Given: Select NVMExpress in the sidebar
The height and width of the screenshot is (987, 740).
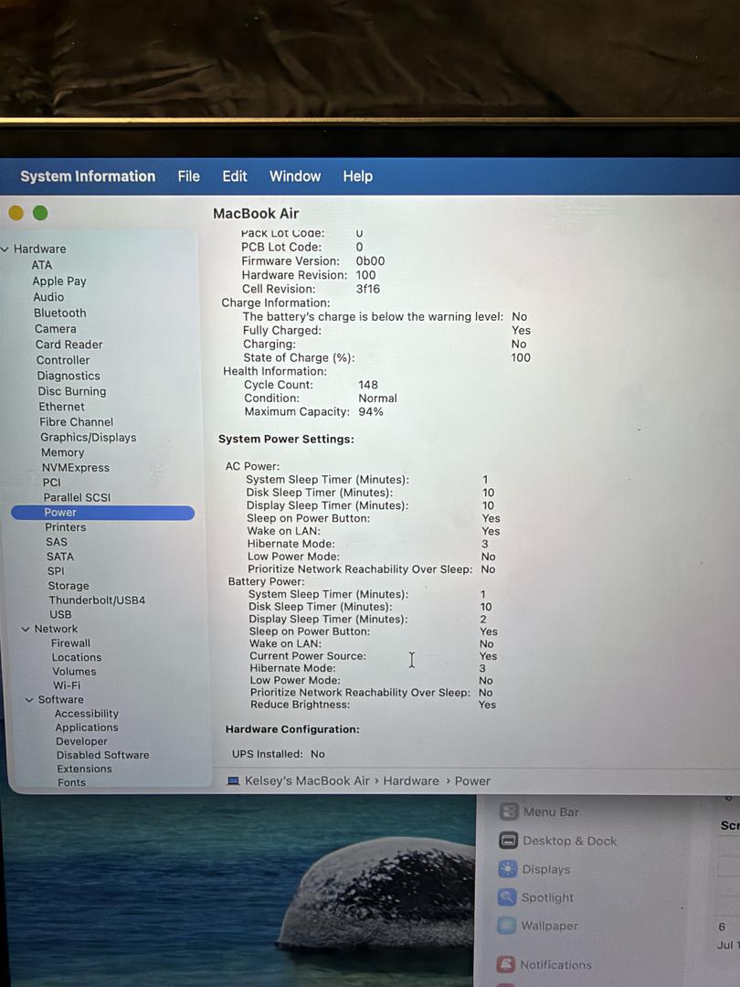Looking at the screenshot, I should (x=76, y=468).
